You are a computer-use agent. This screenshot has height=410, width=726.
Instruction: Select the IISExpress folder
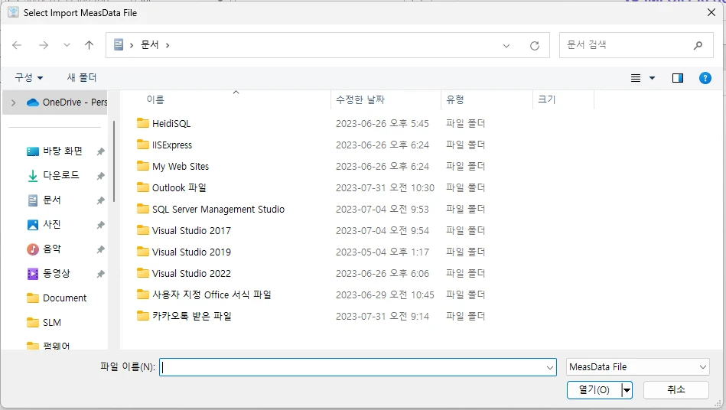(x=172, y=145)
